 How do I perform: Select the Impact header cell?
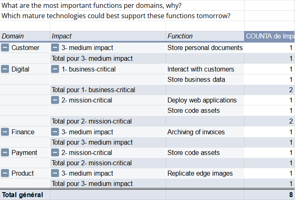click(108, 36)
